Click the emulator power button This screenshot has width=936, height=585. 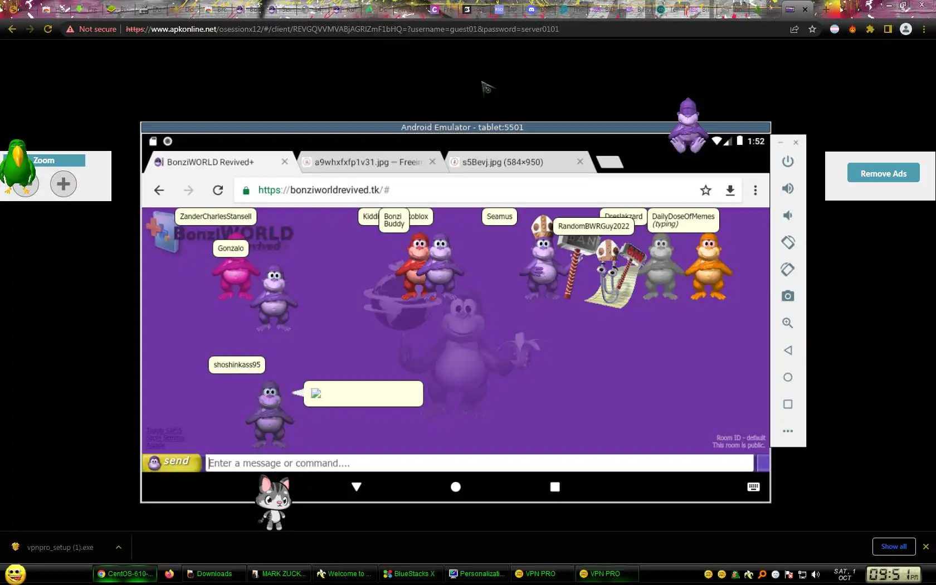pyautogui.click(x=787, y=162)
